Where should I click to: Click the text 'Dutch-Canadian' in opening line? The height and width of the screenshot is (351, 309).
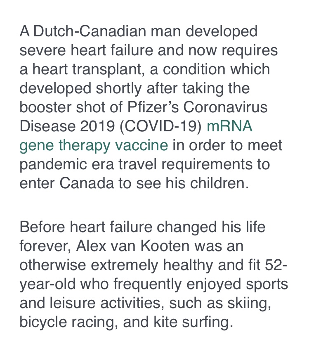click(90, 31)
